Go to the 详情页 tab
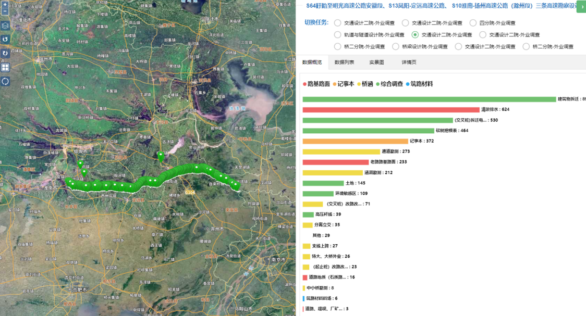 pos(409,62)
